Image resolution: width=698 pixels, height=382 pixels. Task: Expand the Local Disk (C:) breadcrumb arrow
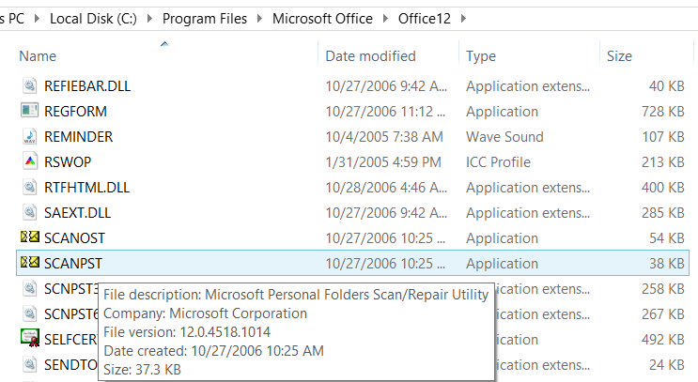[149, 19]
